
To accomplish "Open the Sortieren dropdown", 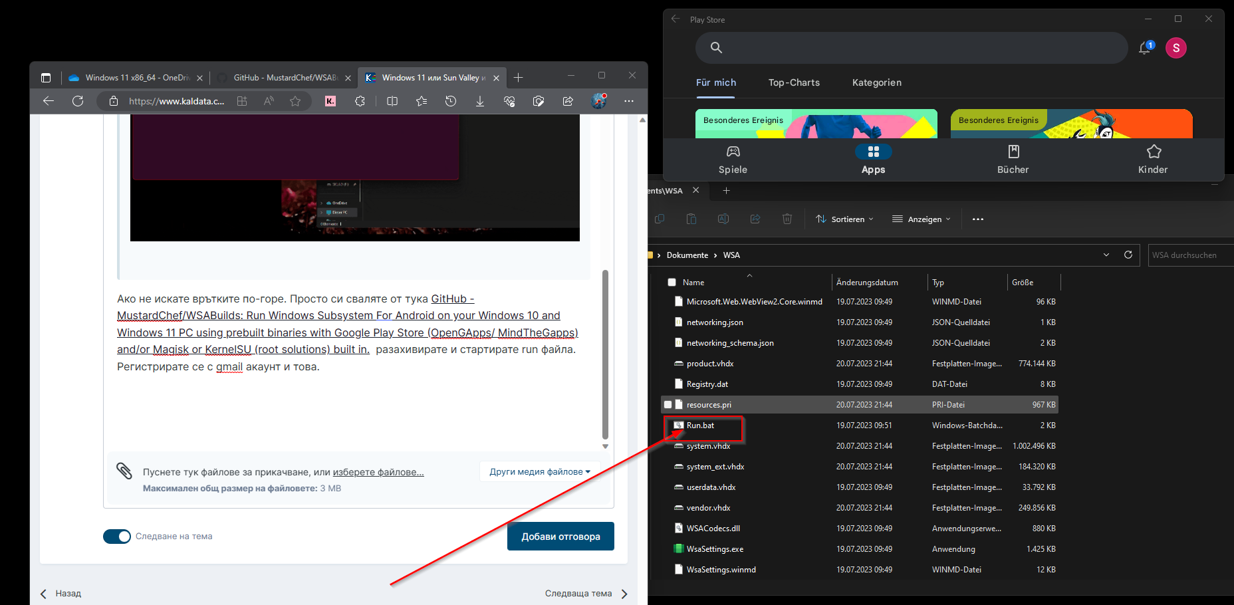I will click(844, 219).
